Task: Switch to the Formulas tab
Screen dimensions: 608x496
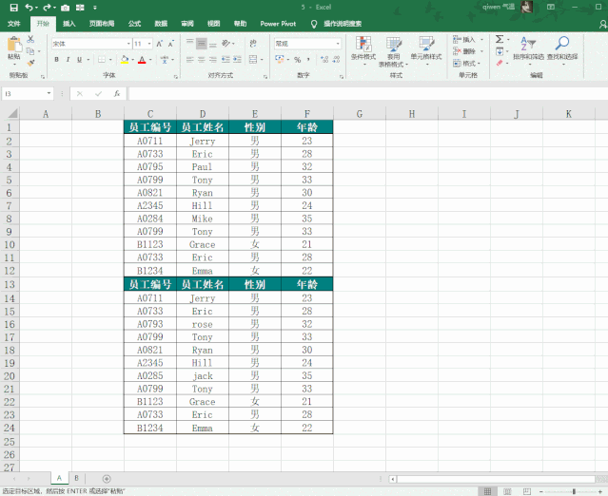Action: [x=134, y=24]
